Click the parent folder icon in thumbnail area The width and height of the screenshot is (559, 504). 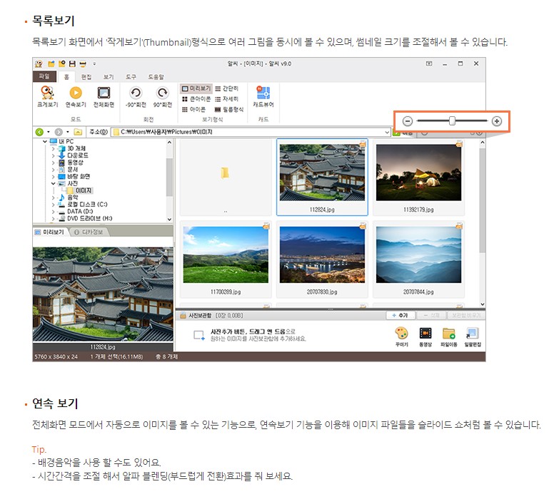point(225,173)
